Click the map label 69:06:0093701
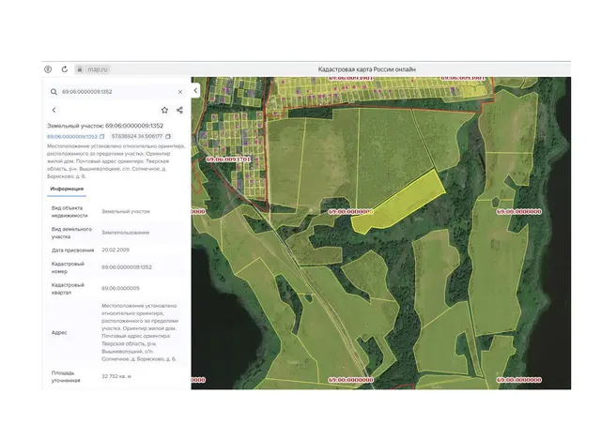601x425 pixels. coord(228,159)
